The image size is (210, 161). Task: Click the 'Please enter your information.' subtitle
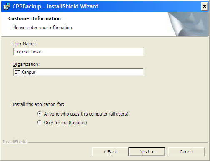(43, 28)
